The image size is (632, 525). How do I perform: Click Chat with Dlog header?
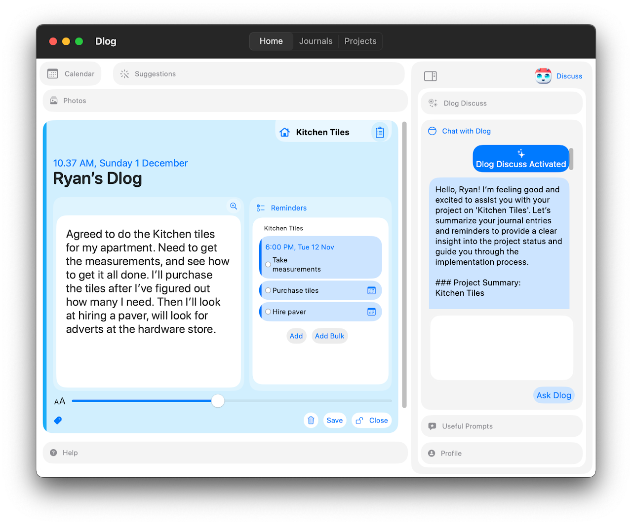(466, 131)
